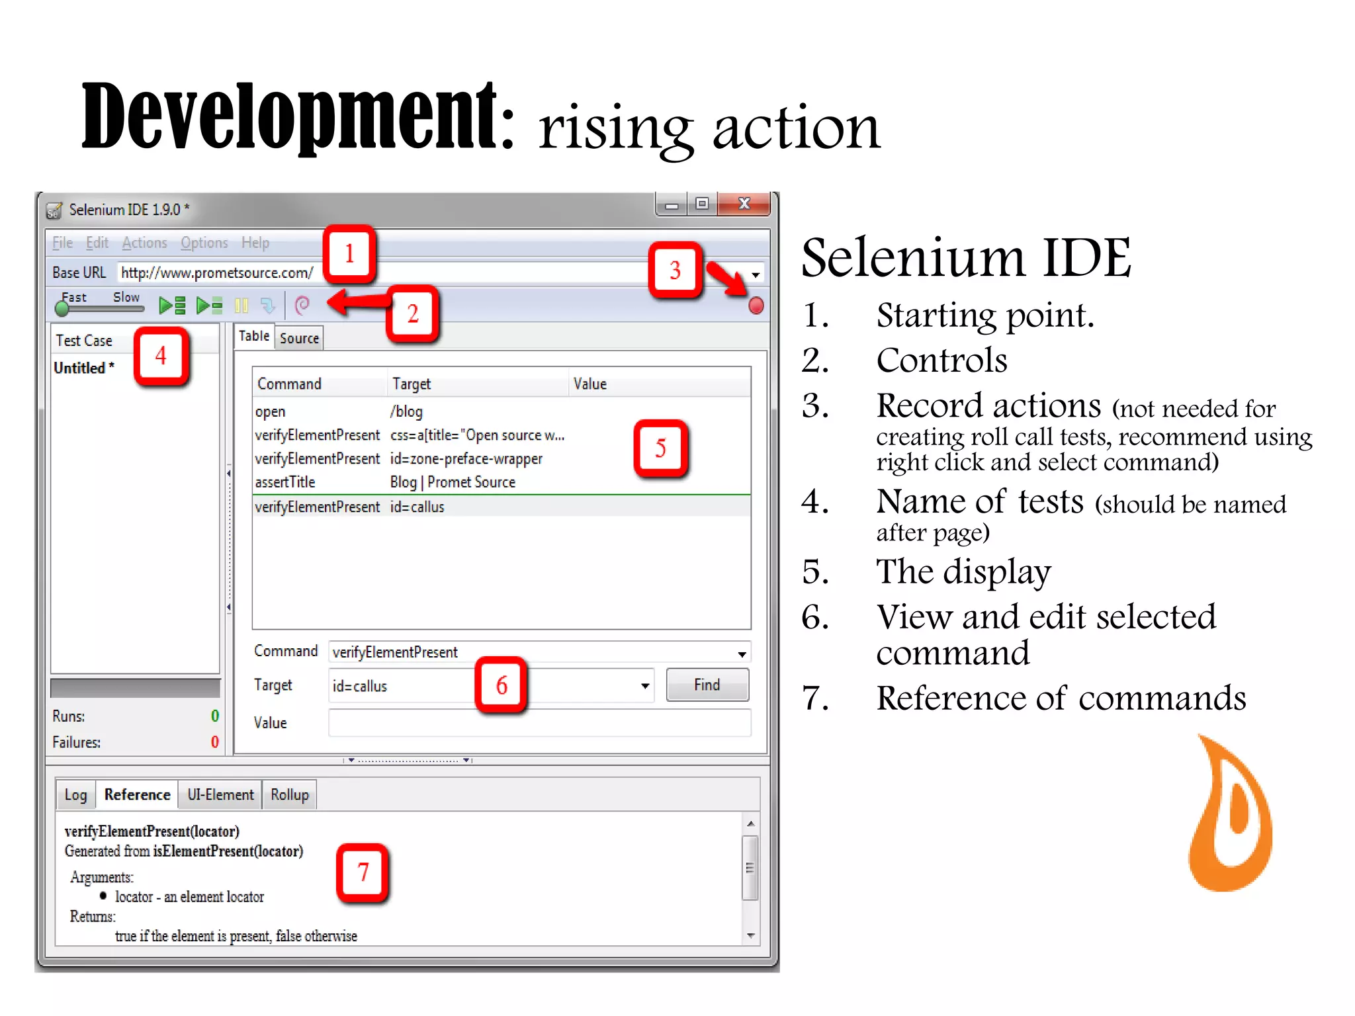Select the Reference tab
The height and width of the screenshot is (1016, 1355).
pyautogui.click(x=137, y=794)
